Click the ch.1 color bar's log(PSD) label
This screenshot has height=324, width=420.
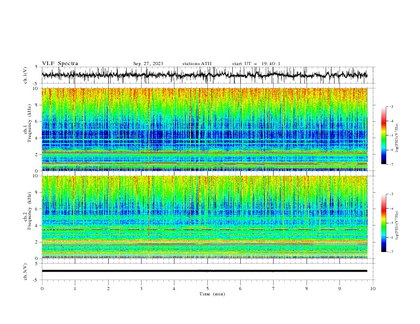tap(397, 138)
